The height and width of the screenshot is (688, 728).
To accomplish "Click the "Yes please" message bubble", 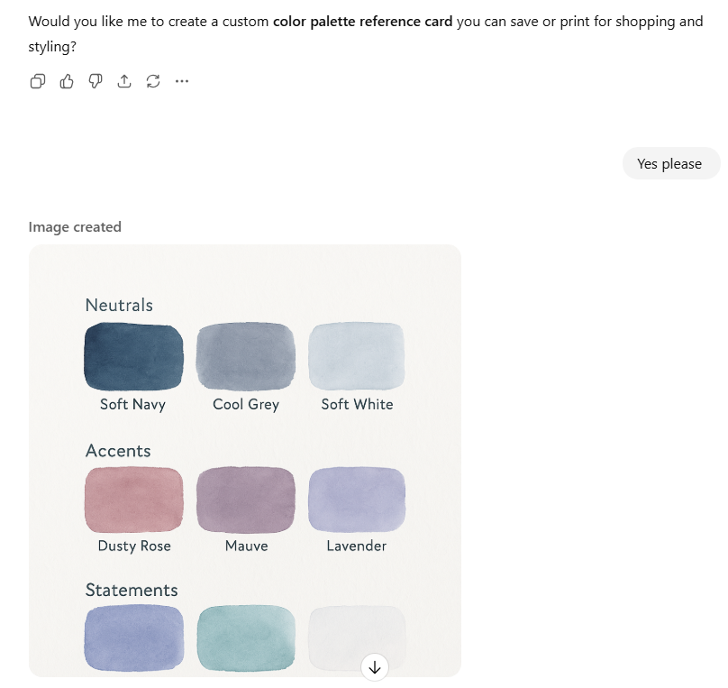I will (x=669, y=164).
